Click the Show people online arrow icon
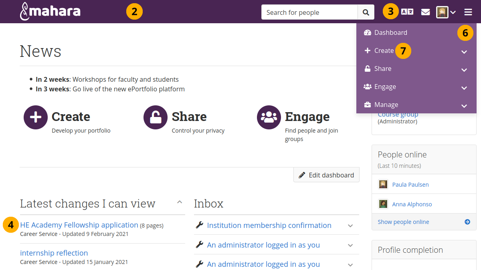 coord(467,222)
